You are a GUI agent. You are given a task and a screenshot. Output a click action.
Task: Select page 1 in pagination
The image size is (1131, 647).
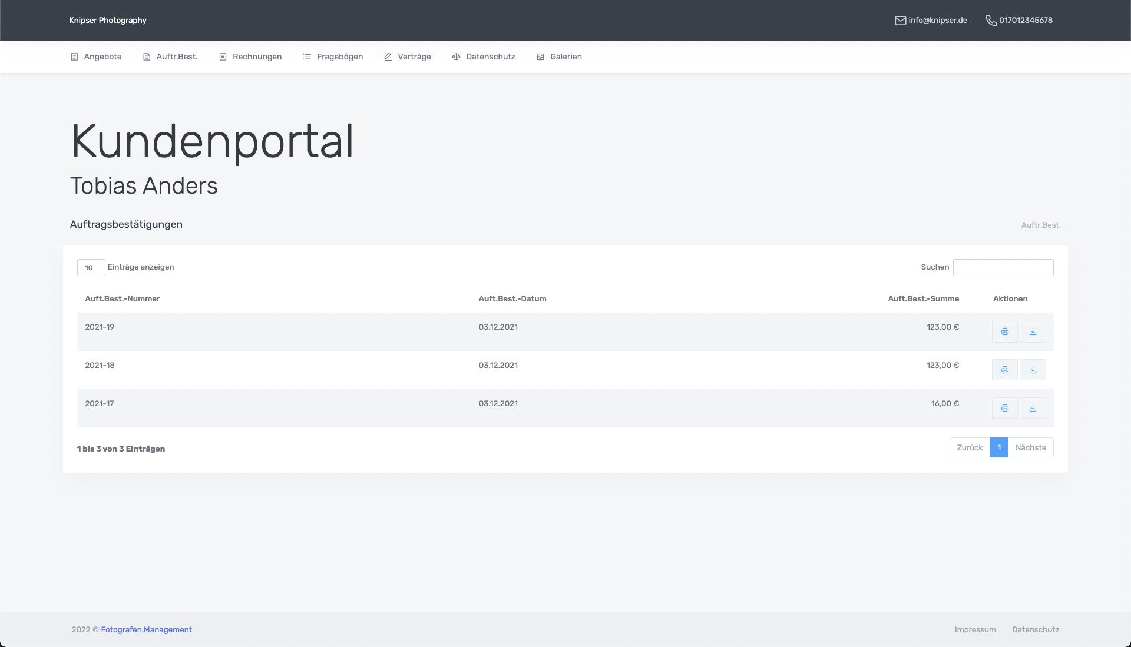[x=998, y=447]
